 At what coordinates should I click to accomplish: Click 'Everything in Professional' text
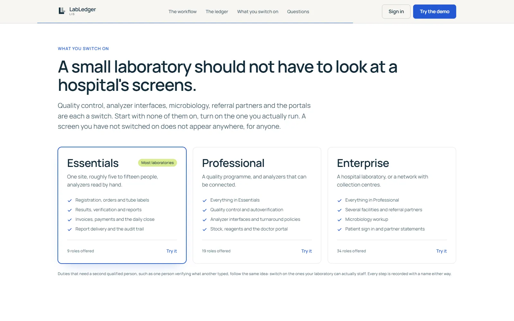(372, 200)
